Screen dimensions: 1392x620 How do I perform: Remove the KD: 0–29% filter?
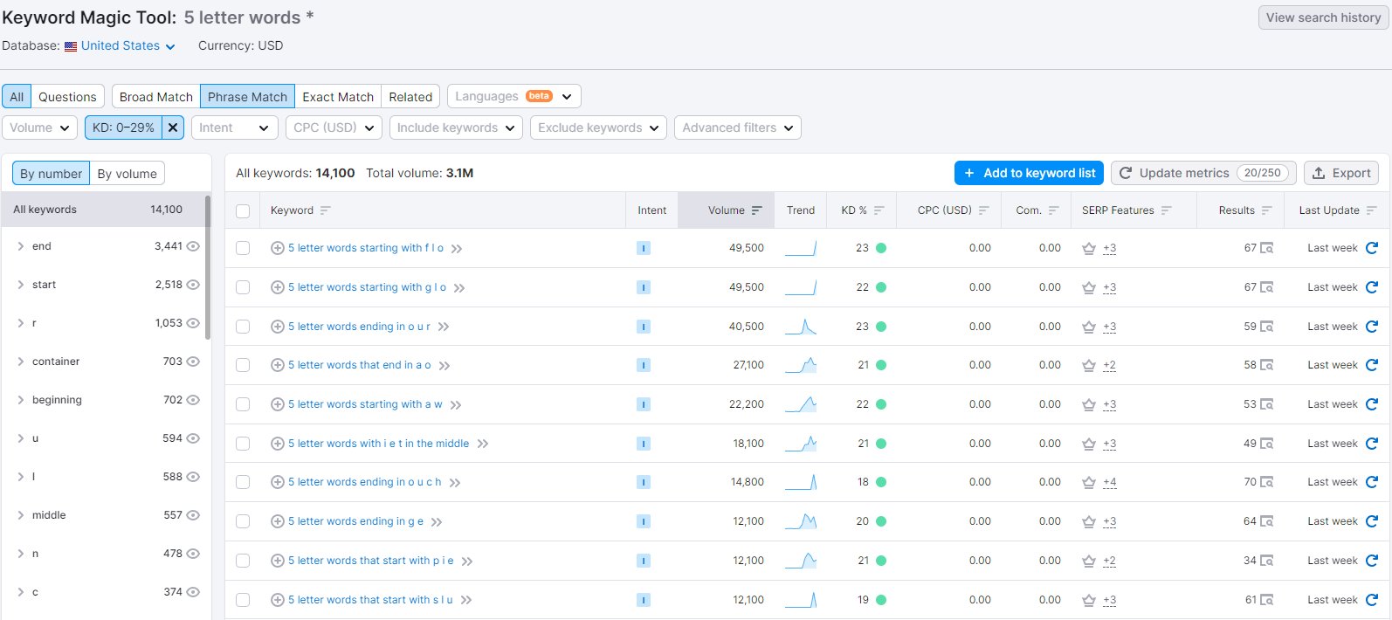173,127
